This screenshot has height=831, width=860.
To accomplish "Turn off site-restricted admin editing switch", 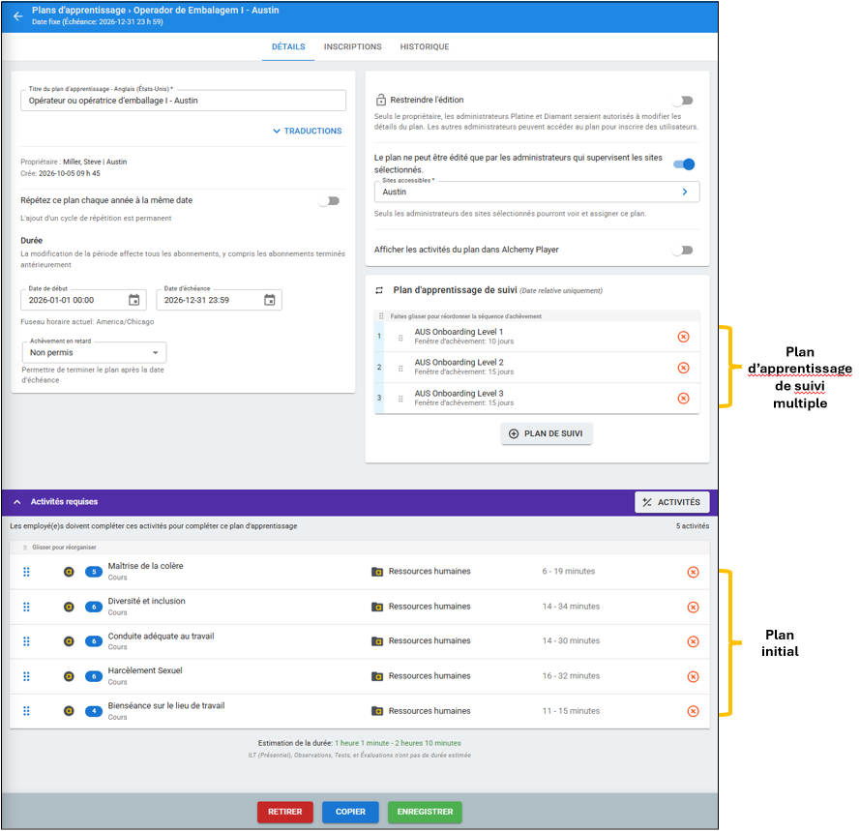I will tap(684, 164).
